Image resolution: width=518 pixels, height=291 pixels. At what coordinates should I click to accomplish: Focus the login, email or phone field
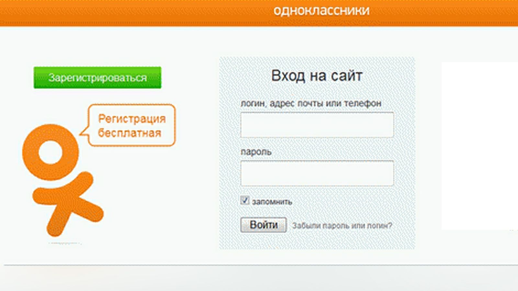point(317,125)
